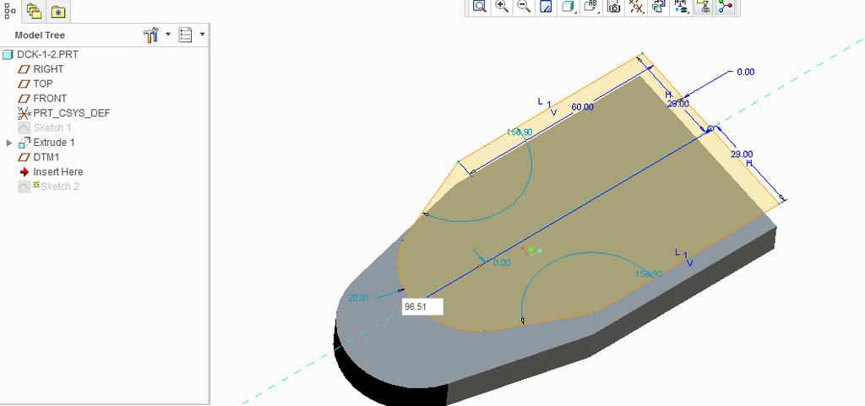Click the Insert Here marker
This screenshot has height=406, width=865.
(58, 172)
